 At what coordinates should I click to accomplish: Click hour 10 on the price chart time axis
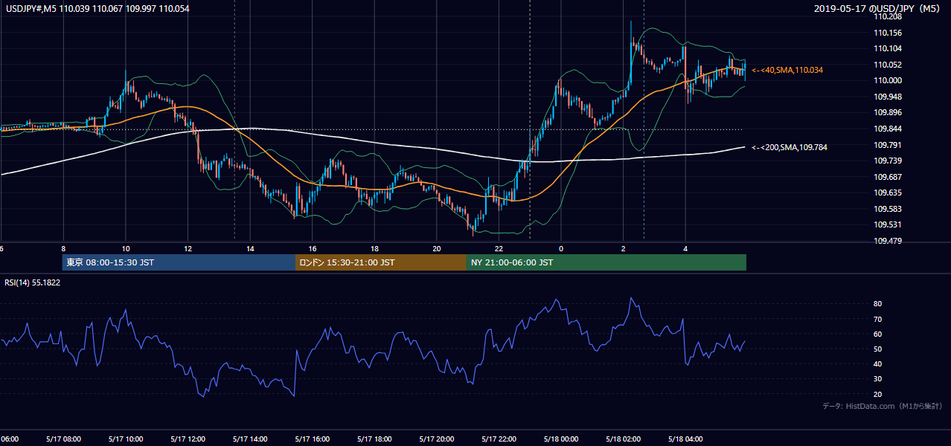click(126, 249)
